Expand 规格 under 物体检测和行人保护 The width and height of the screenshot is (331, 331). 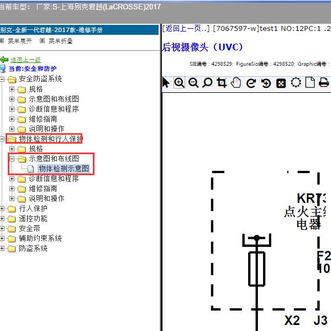(12, 149)
